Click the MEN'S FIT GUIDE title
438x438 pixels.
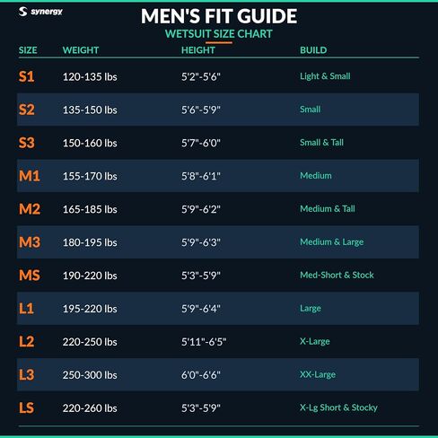[219, 16]
